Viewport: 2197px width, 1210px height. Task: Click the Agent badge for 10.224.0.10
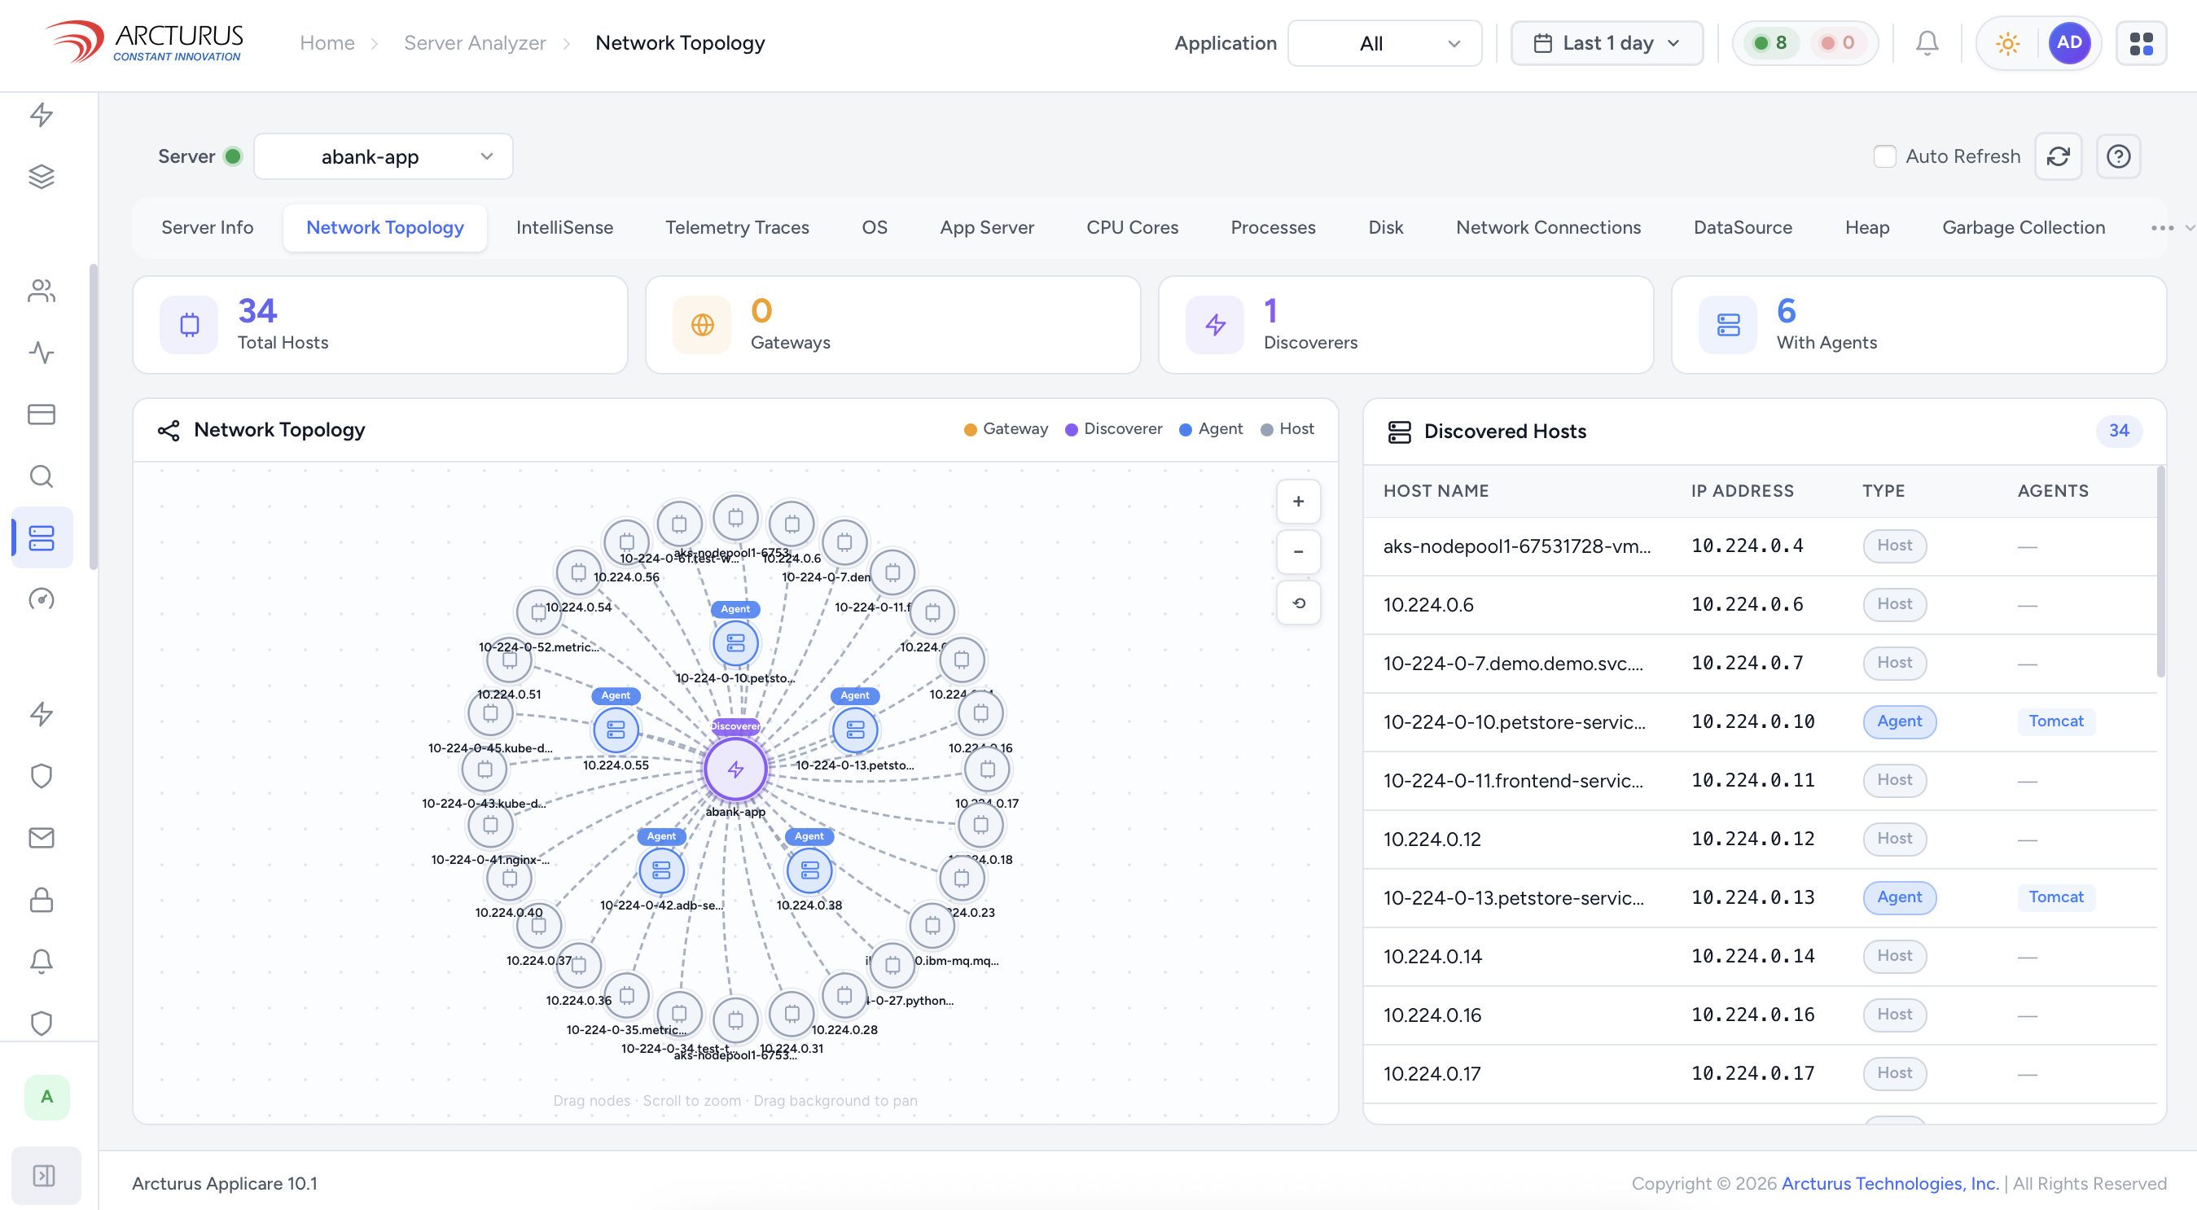[1899, 721]
